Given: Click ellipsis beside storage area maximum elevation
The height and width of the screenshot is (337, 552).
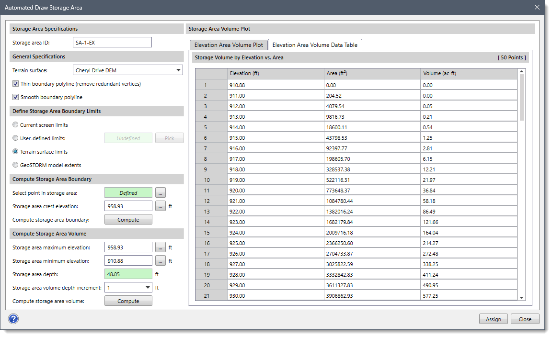Looking at the screenshot, I should click(160, 247).
